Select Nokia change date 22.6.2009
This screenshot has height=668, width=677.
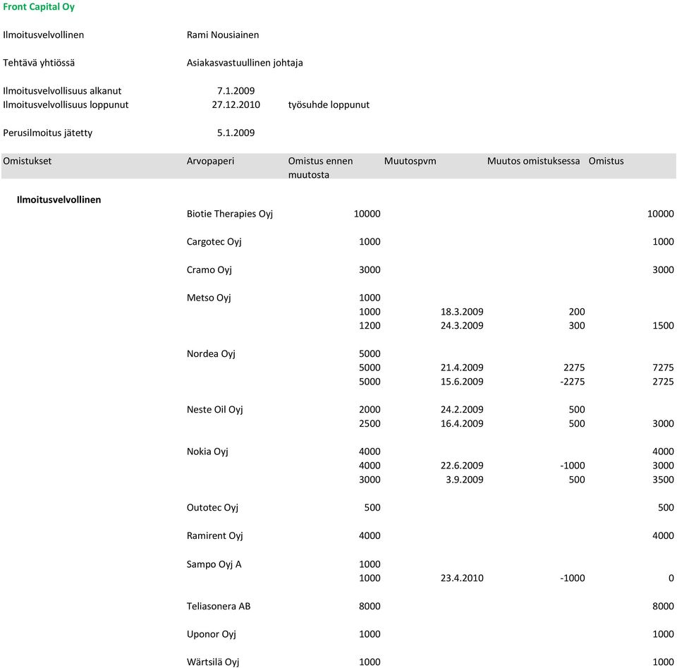(462, 466)
